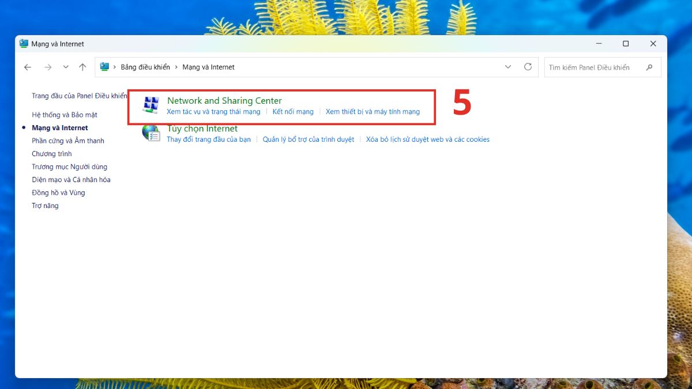
Task: Click the Back arrow in navigation bar
Action: (28, 67)
